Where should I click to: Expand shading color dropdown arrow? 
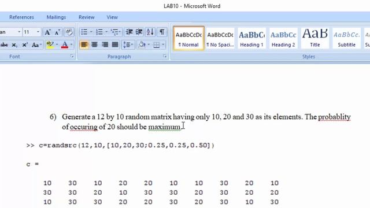coord(149,44)
